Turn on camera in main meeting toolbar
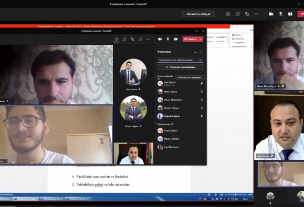Screen dimensions: 304x207 [x=271, y=14]
